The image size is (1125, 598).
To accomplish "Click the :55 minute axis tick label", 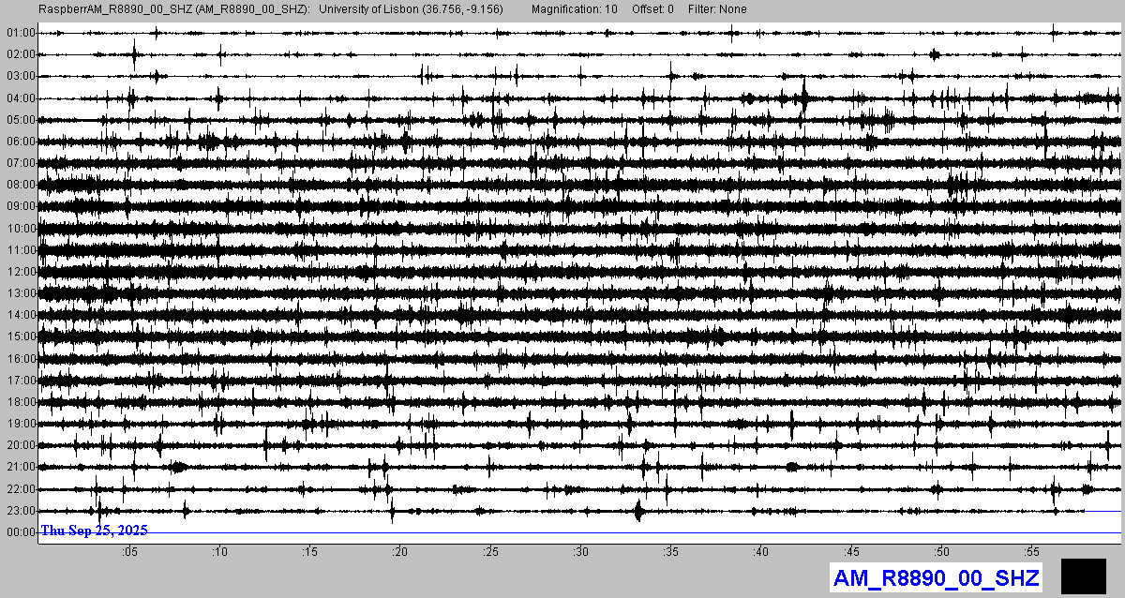I will [x=1031, y=551].
